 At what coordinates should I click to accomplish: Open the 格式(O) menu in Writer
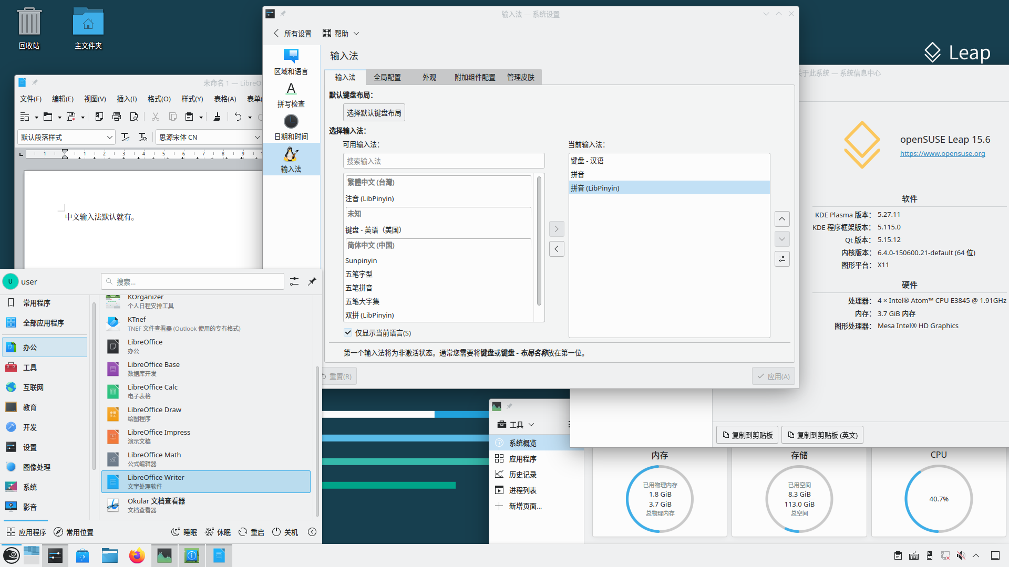tap(159, 99)
